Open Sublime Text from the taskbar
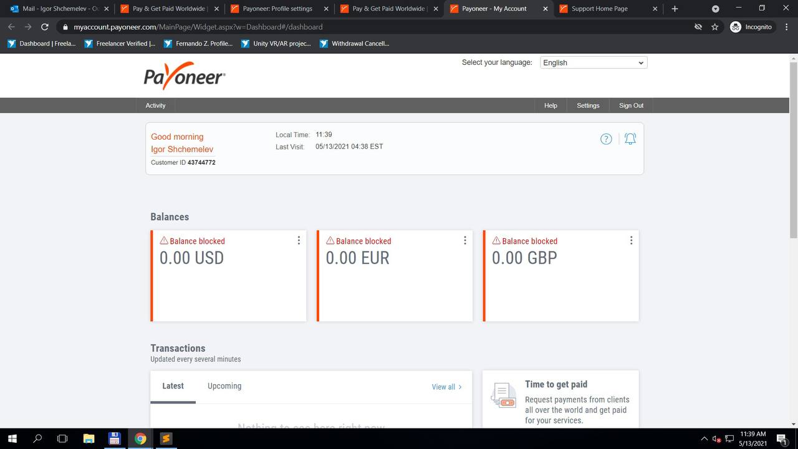The height and width of the screenshot is (449, 798). coord(166,438)
